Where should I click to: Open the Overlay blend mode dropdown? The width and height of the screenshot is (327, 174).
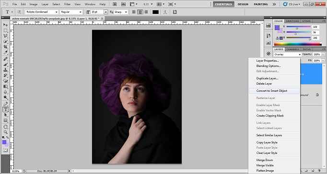coord(288,54)
